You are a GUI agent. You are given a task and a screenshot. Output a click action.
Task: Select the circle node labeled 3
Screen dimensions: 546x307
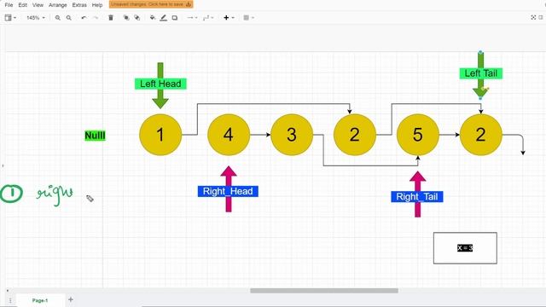[x=292, y=135]
